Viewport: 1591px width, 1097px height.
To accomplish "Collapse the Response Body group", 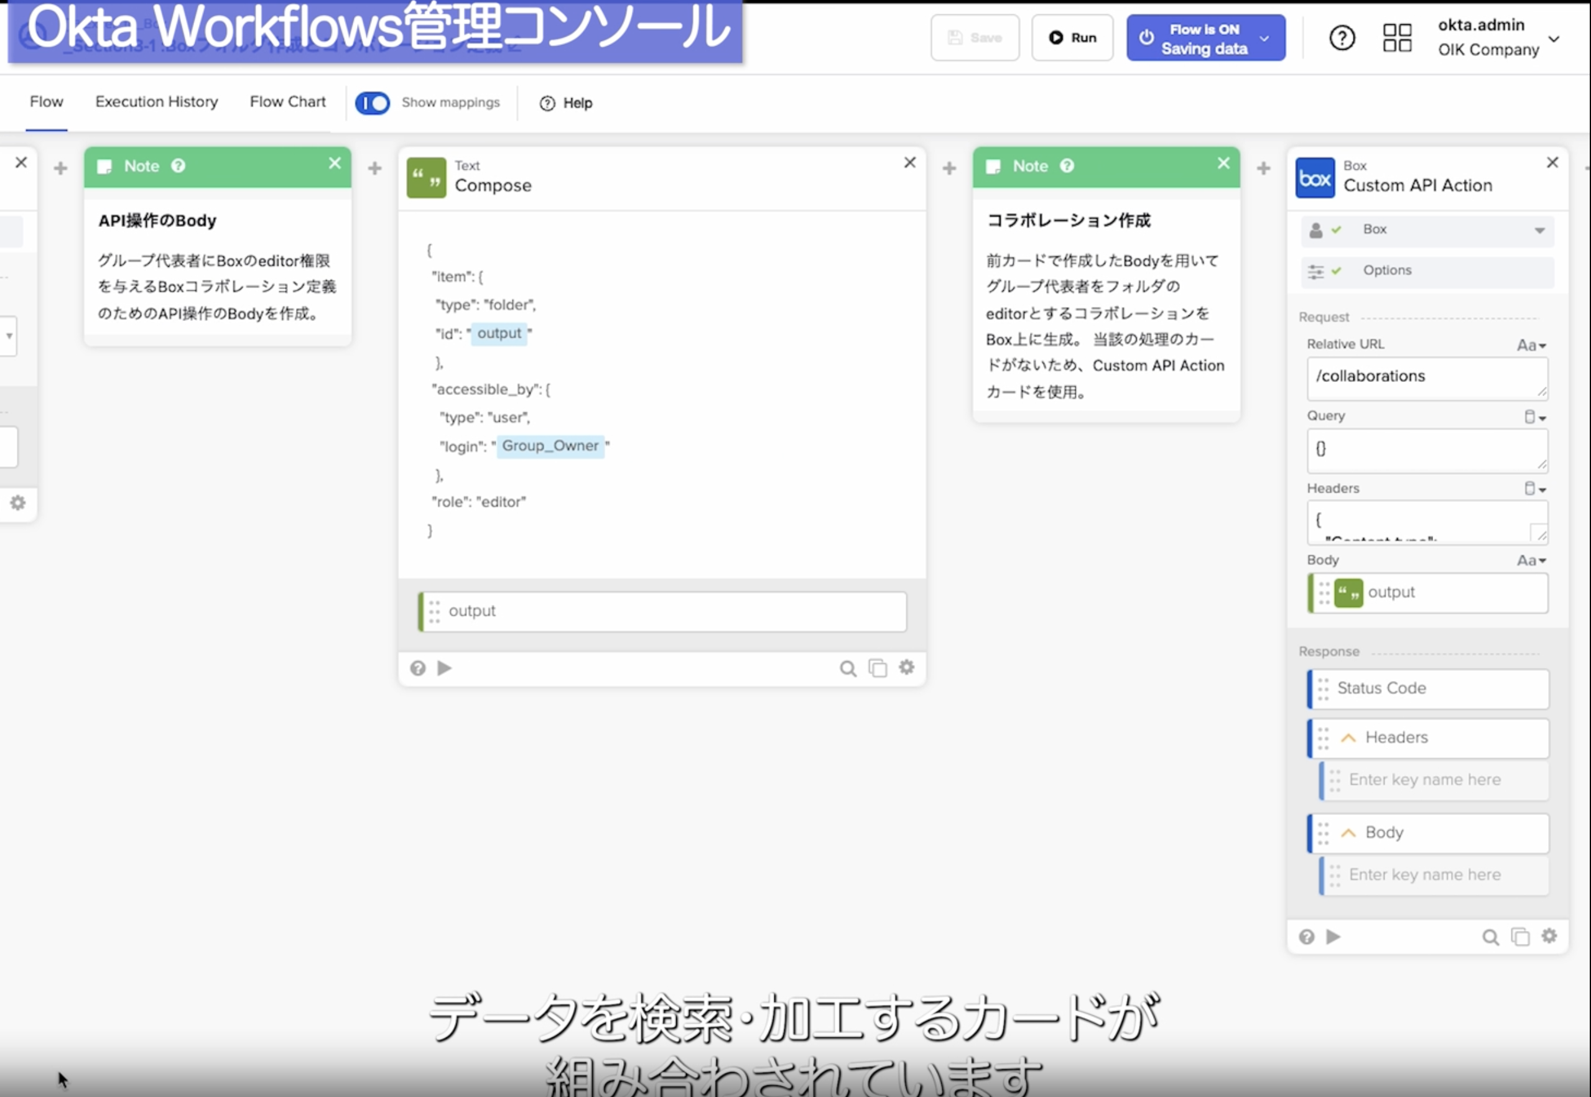I will pos(1348,833).
